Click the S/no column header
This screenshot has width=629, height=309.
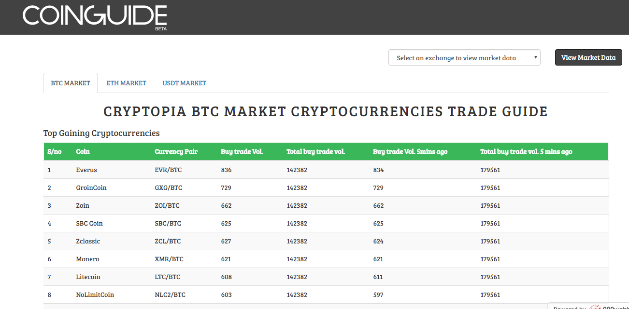pos(55,151)
